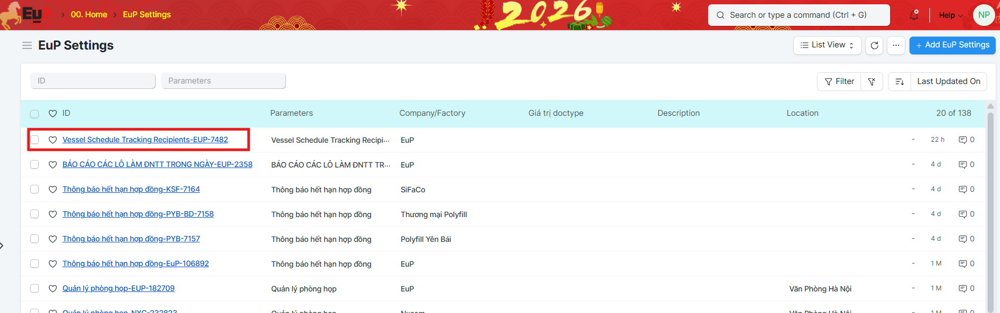
Task: Click the notification bell icon
Action: pyautogui.click(x=914, y=15)
